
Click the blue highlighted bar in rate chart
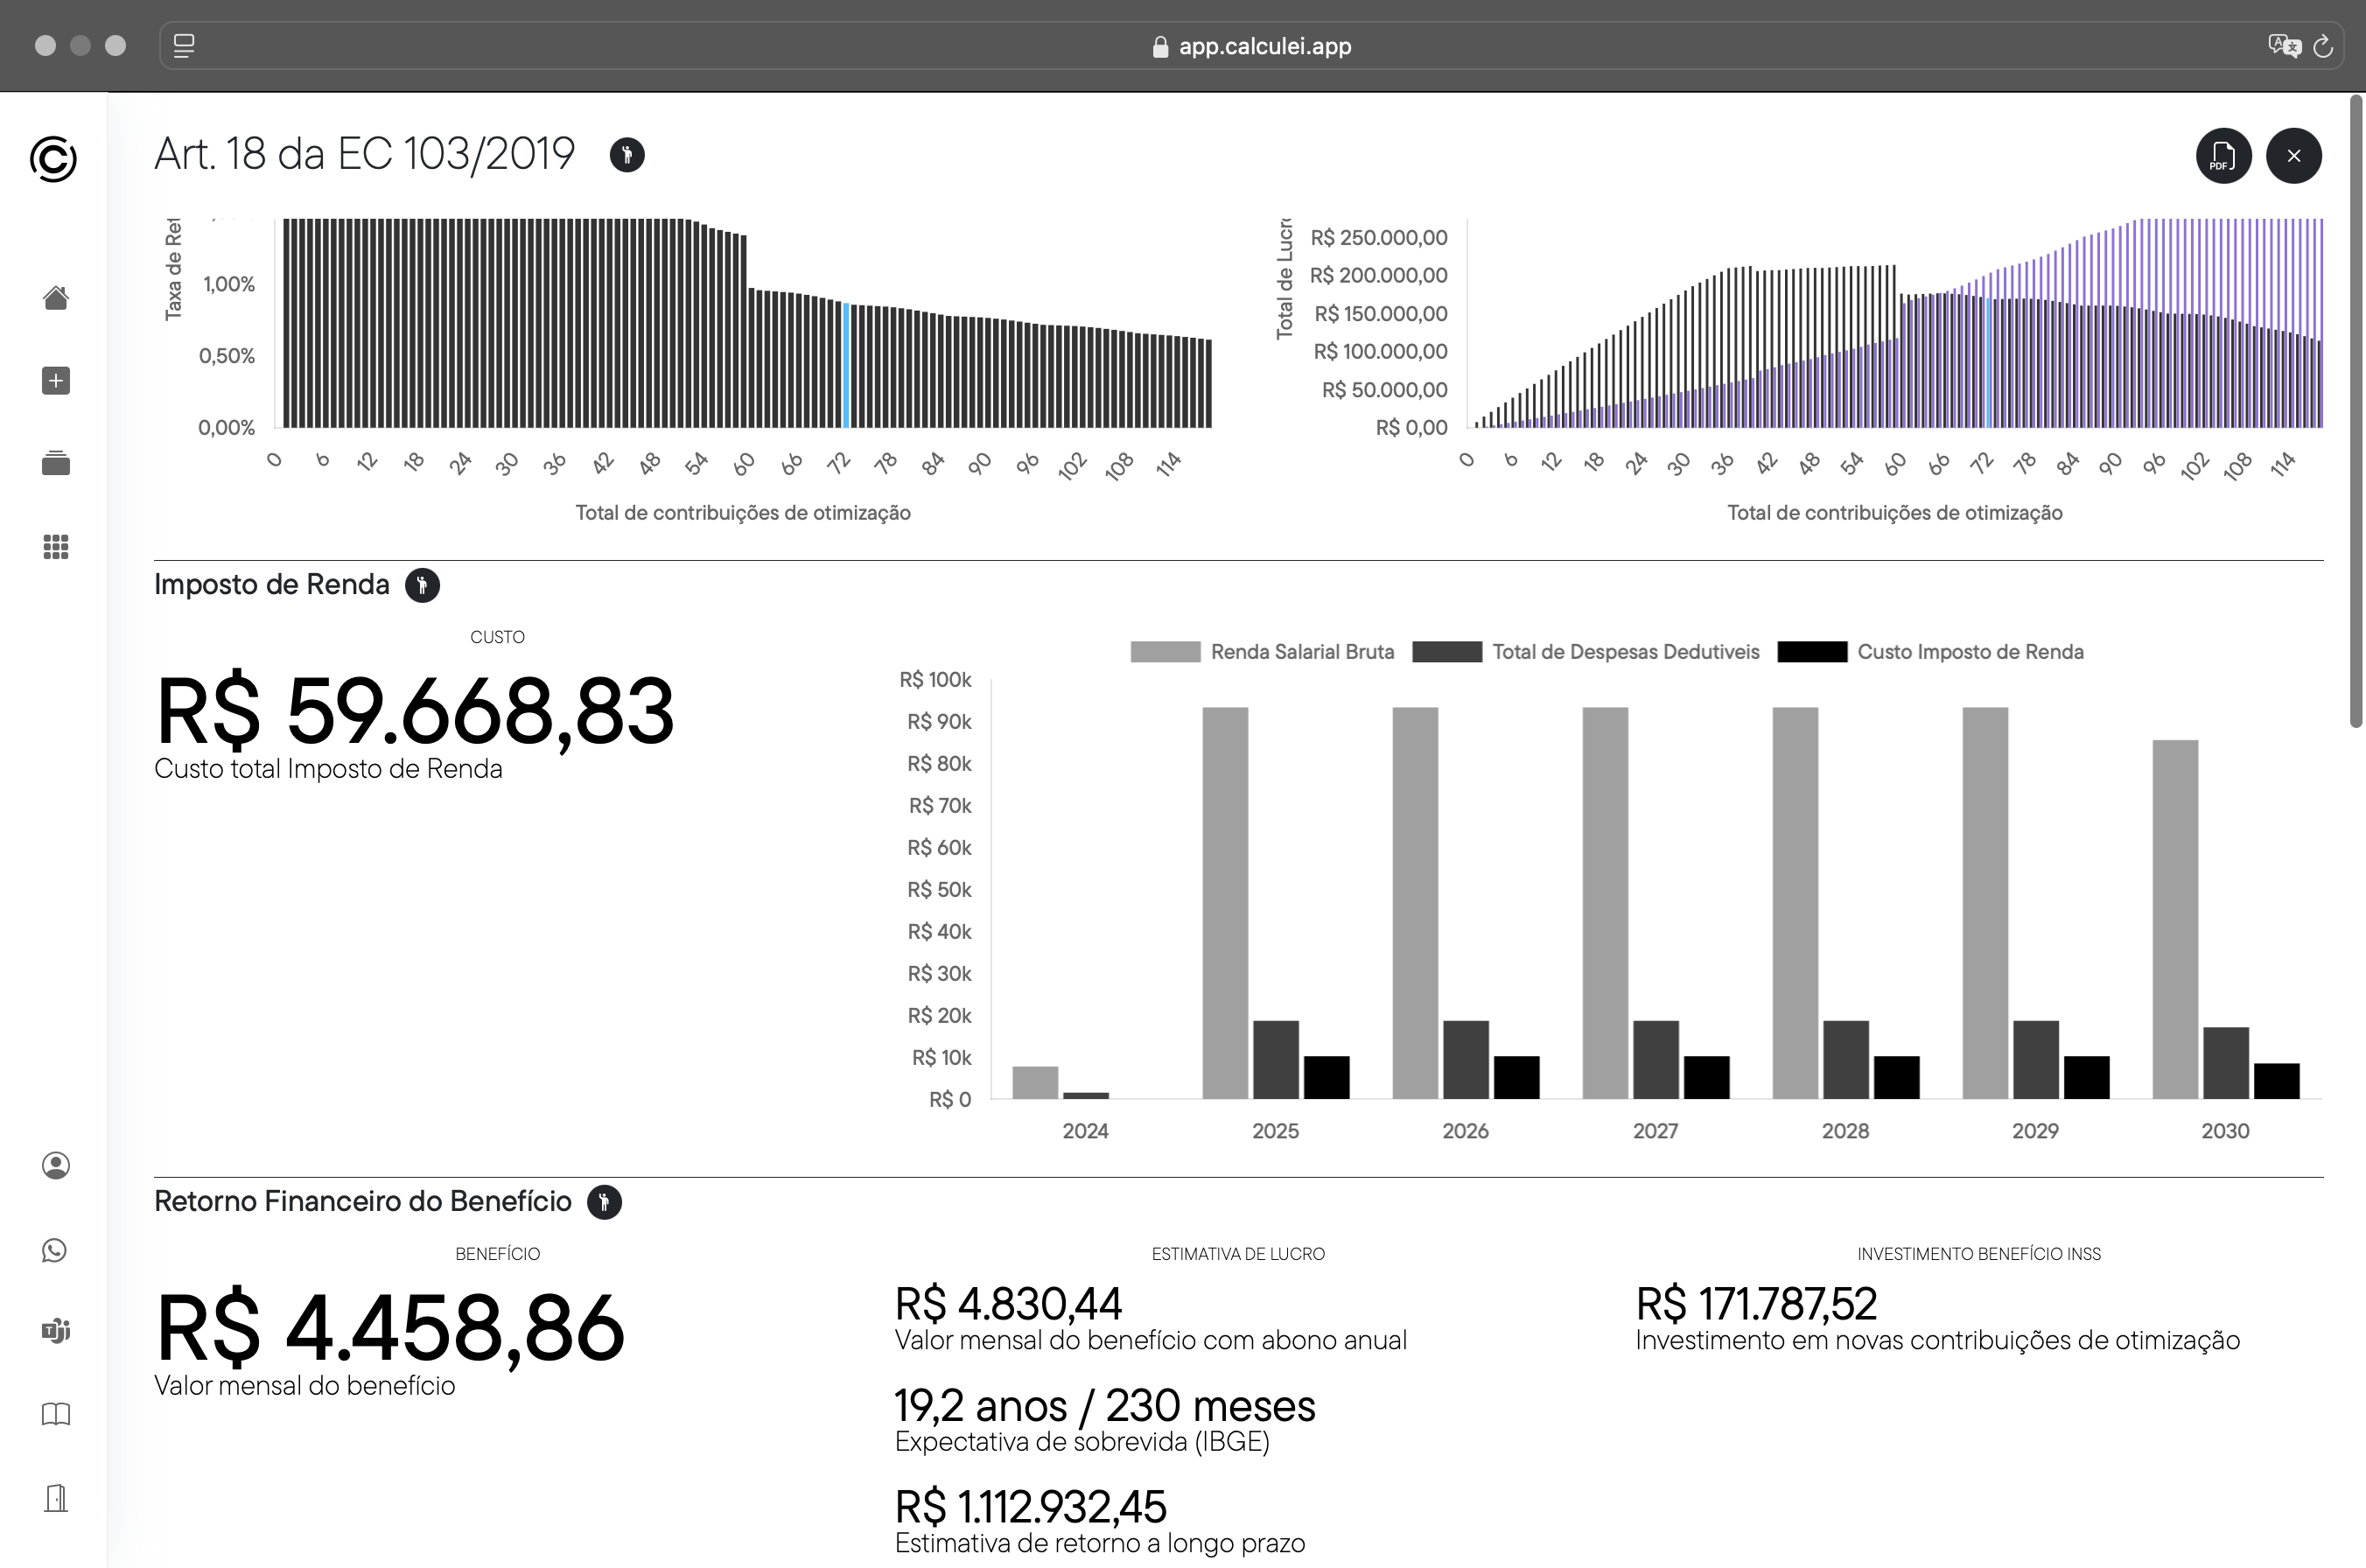pyautogui.click(x=847, y=366)
